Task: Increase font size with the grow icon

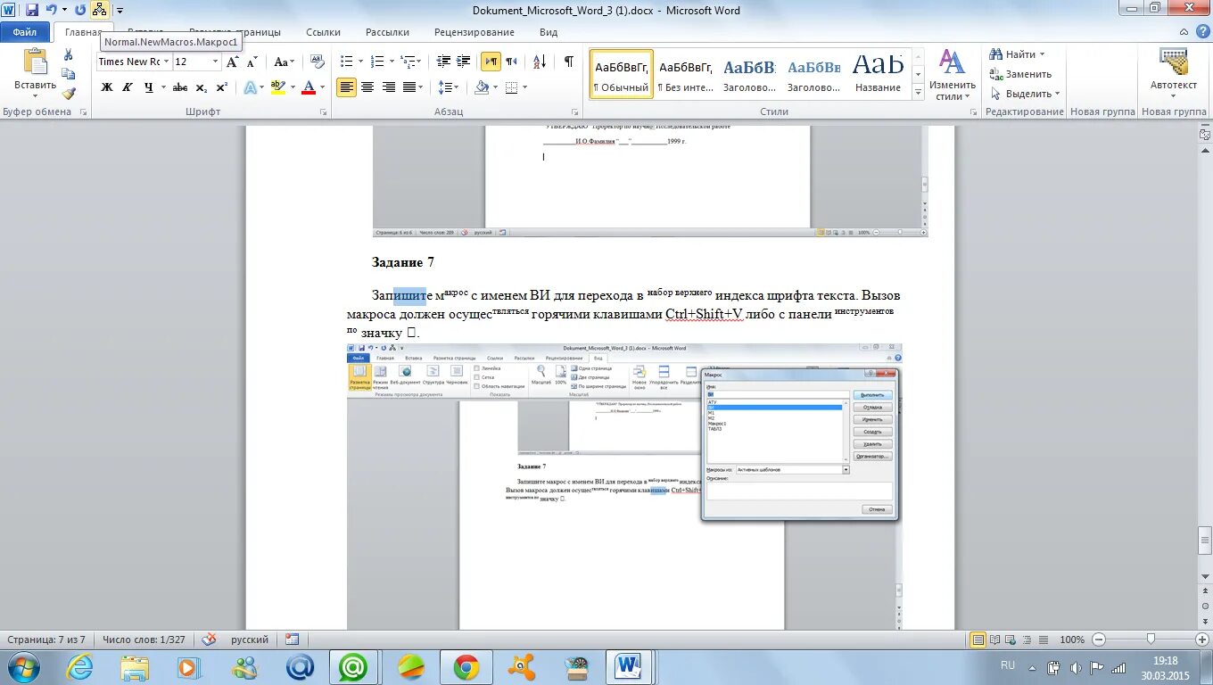Action: [x=232, y=62]
